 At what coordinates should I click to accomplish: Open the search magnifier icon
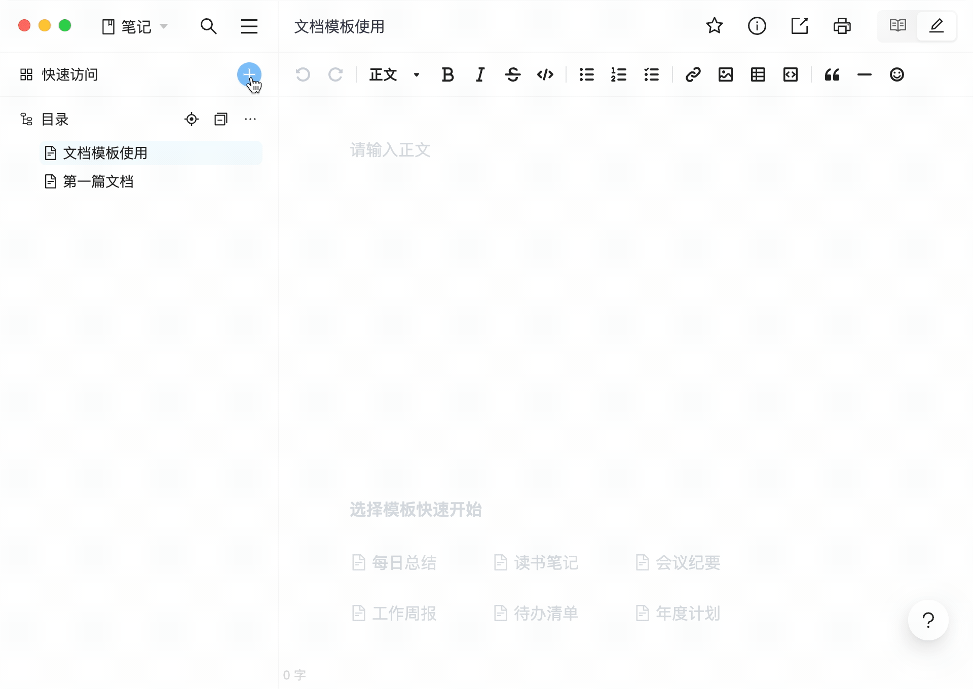click(x=208, y=26)
